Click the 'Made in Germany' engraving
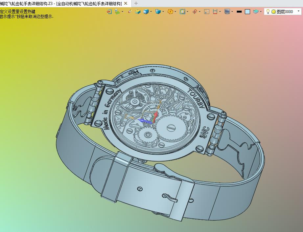Viewport: 303px width, 232px height. point(113,109)
